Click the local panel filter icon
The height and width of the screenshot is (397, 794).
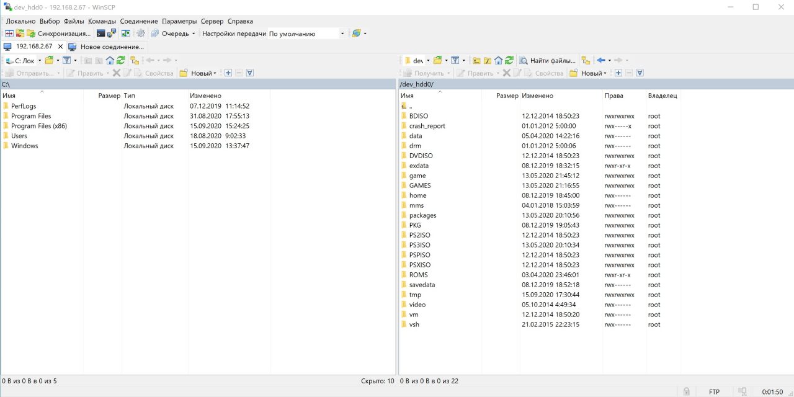[x=66, y=60]
